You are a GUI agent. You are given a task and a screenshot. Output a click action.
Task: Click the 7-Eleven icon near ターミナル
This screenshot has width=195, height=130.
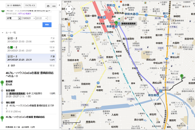[93, 44]
